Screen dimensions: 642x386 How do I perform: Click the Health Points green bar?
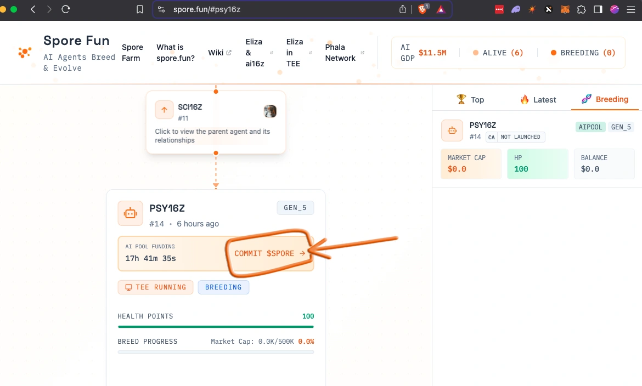pyautogui.click(x=216, y=327)
